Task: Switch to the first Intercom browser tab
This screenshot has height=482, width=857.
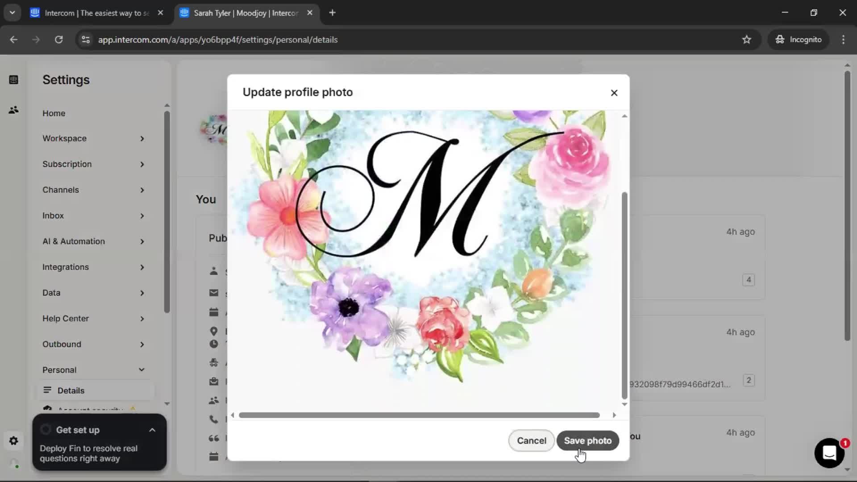Action: 97,13
